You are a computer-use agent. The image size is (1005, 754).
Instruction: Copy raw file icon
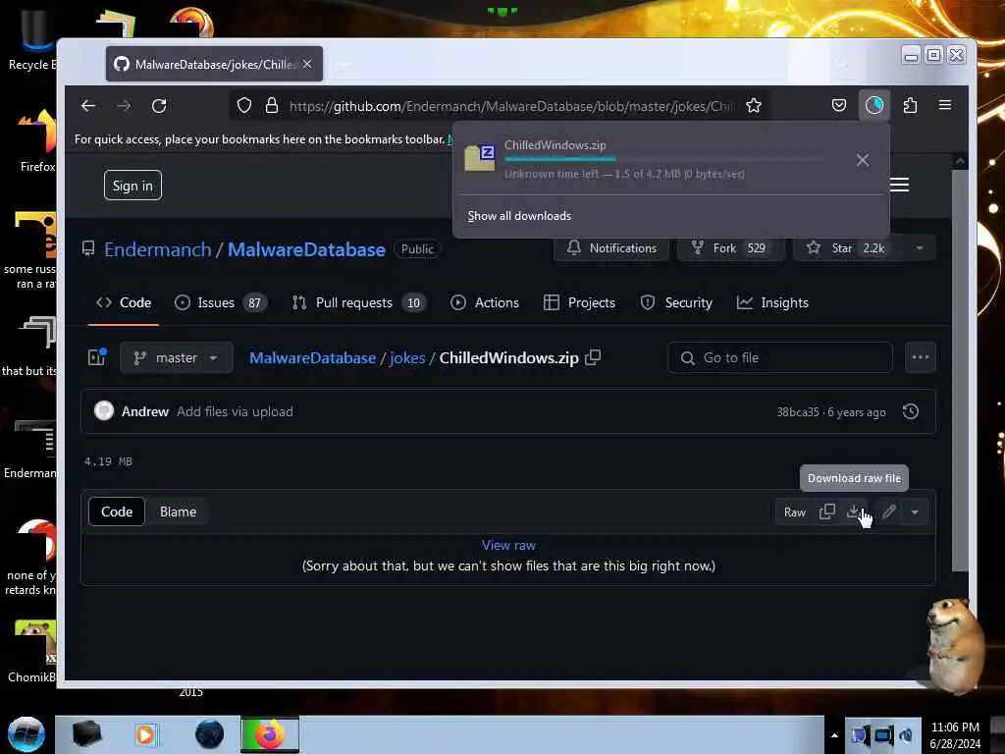click(x=826, y=512)
